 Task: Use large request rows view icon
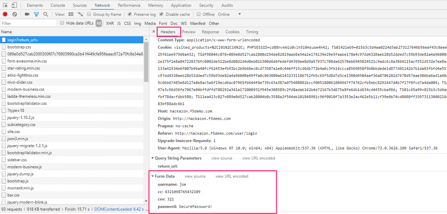[71, 14]
